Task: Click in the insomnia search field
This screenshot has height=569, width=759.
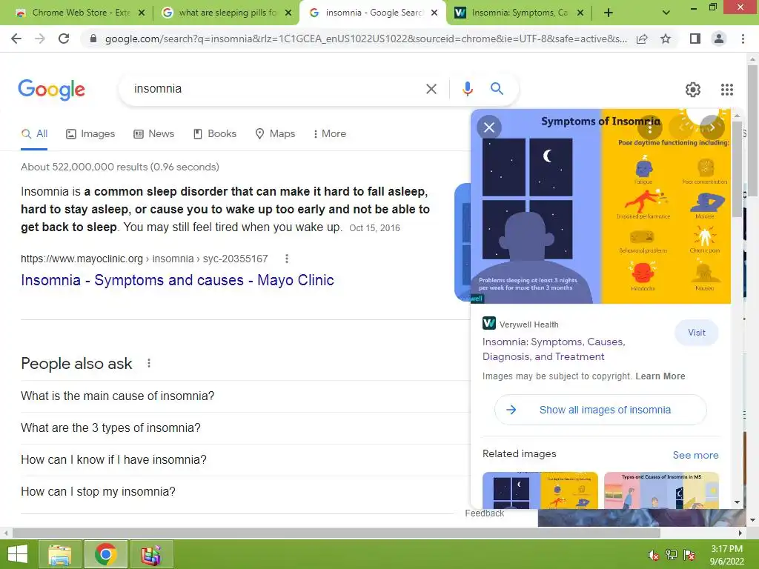Action: tap(276, 89)
